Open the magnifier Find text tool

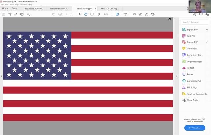pyautogui.click(x=28, y=14)
